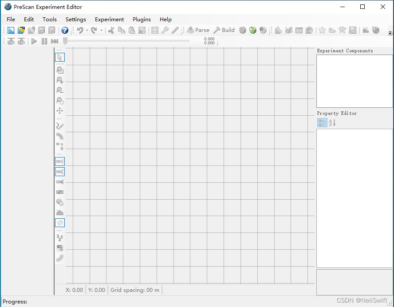394x307 pixels.
Task: Click the semicircle dome icon in side toolbar
Action: (60, 213)
